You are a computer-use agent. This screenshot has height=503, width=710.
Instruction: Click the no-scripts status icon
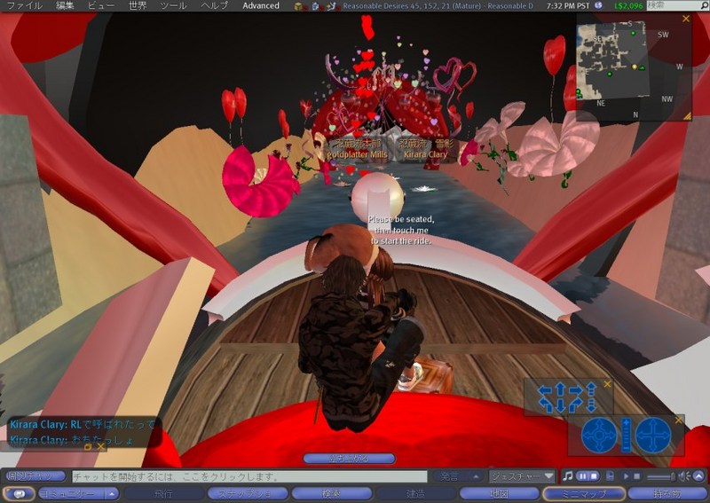pos(316,6)
